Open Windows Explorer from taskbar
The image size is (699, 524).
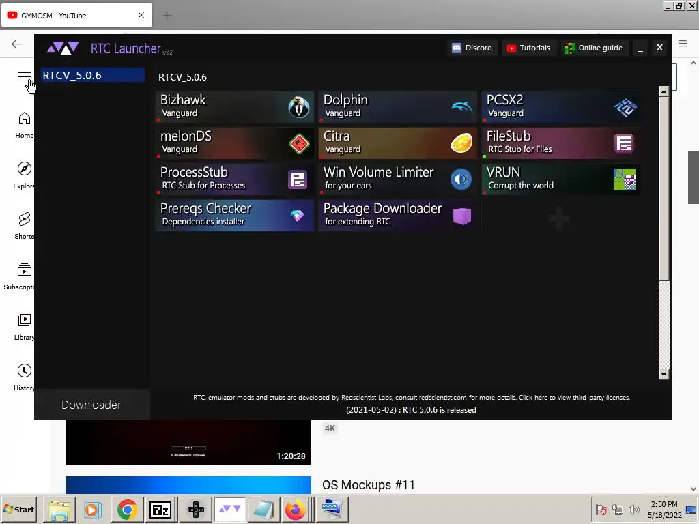point(59,510)
